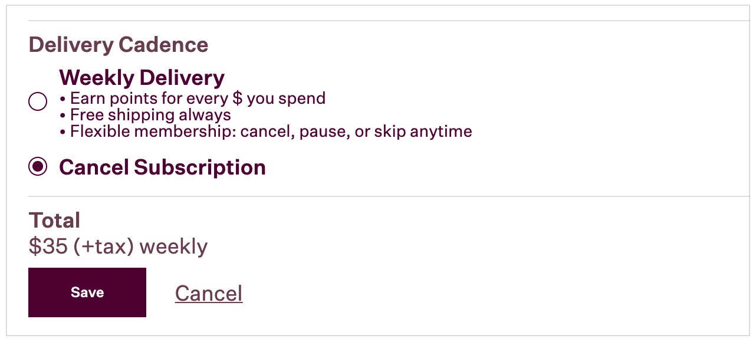The image size is (756, 342).
Task: Click the Delivery Cadence heading
Action: tap(118, 45)
